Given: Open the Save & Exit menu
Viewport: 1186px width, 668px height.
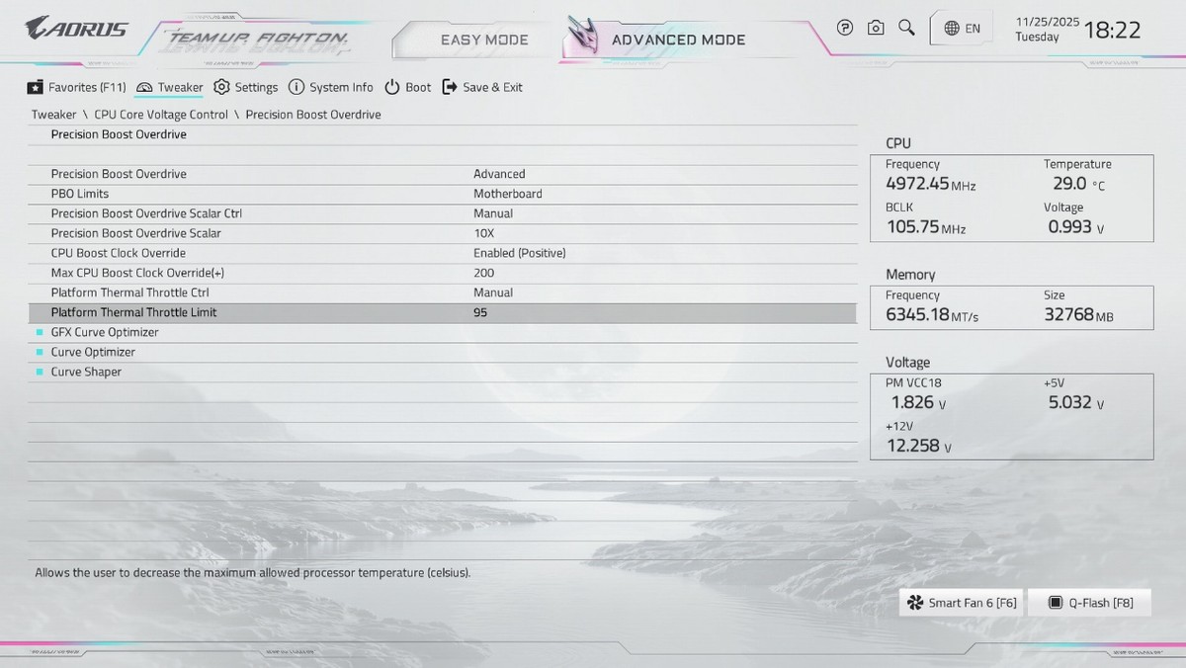Looking at the screenshot, I should click(x=482, y=87).
